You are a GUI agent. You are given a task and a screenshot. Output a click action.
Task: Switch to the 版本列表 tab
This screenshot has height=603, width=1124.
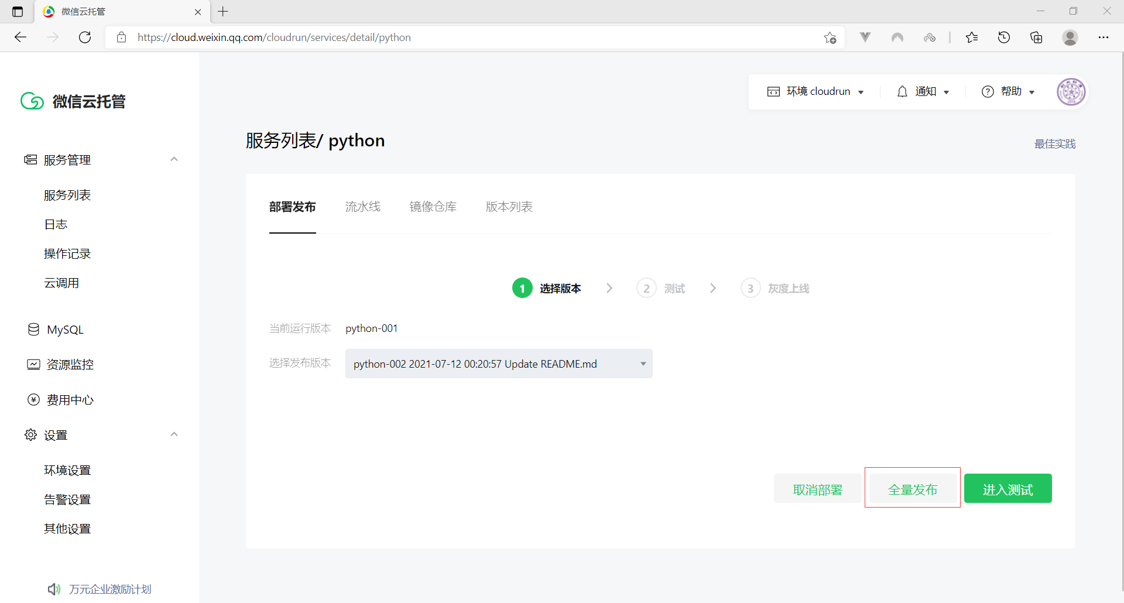[x=509, y=207]
